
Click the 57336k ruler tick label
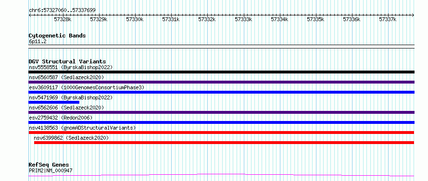(x=352, y=19)
